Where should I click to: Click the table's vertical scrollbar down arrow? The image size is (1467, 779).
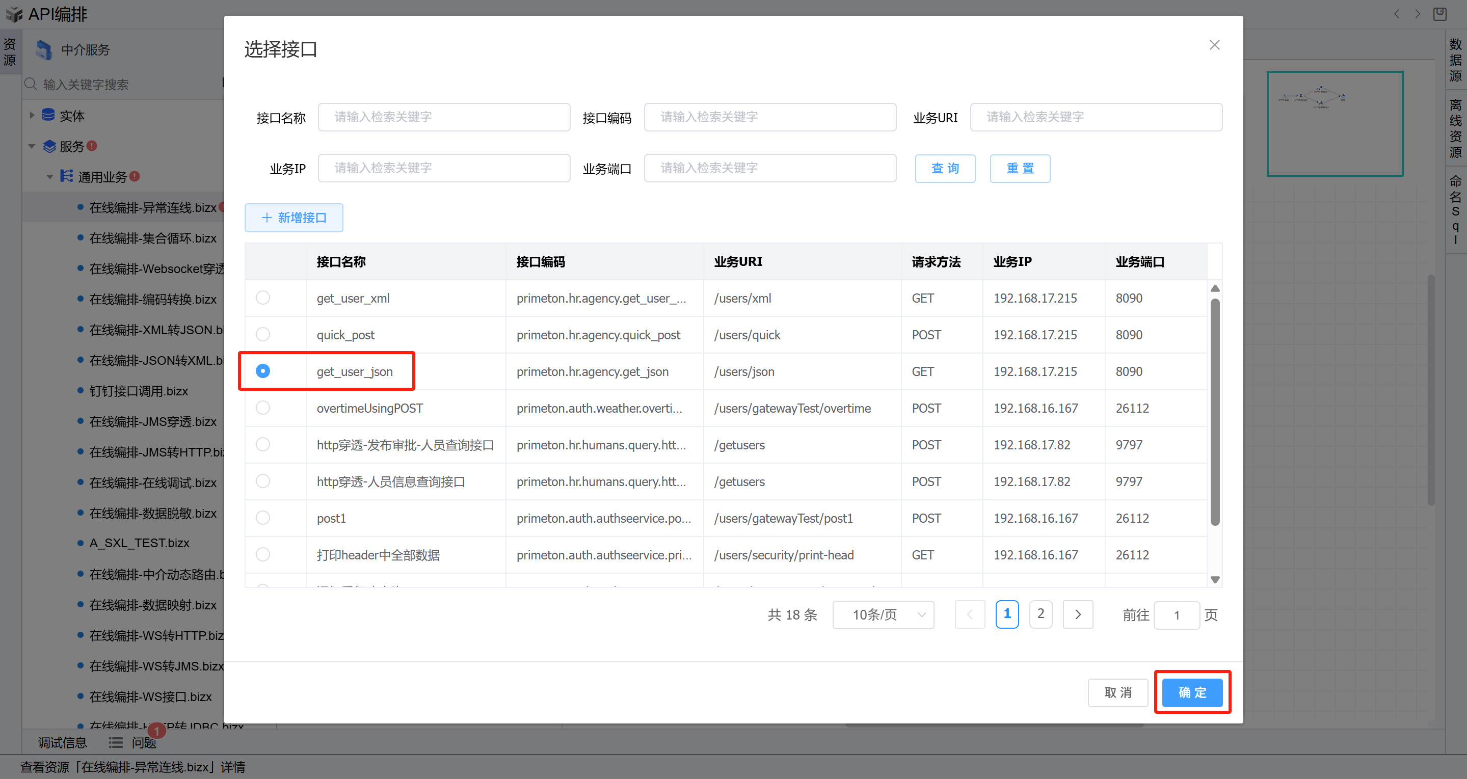[1215, 580]
